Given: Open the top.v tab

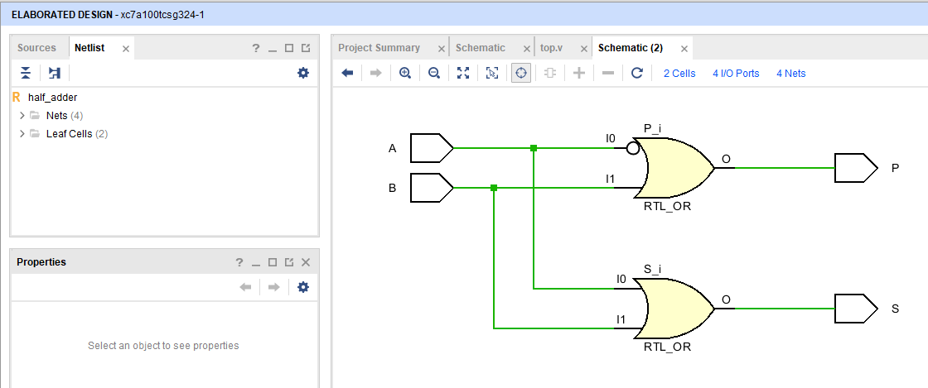Looking at the screenshot, I should pyautogui.click(x=551, y=48).
